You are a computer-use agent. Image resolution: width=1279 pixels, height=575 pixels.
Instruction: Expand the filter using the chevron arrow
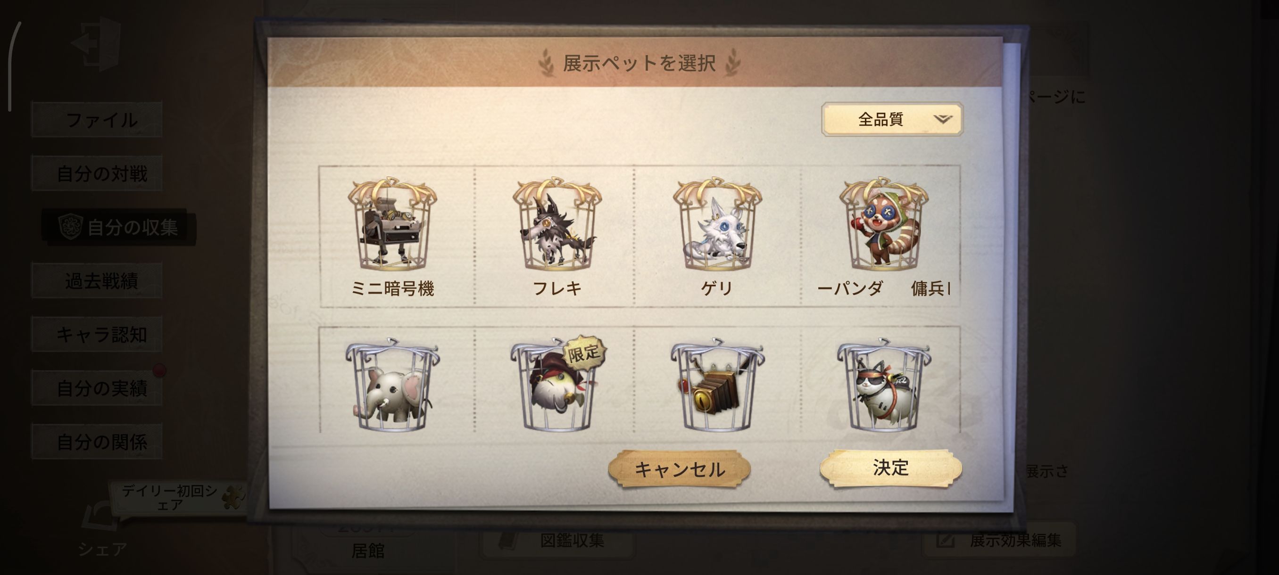[x=942, y=119]
